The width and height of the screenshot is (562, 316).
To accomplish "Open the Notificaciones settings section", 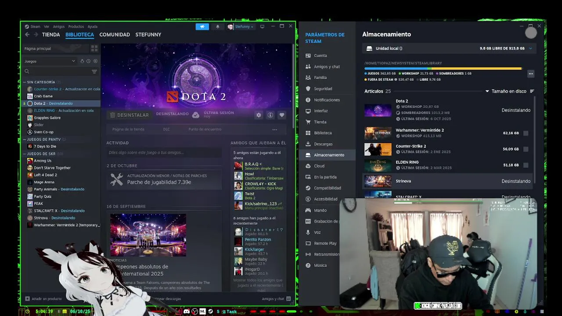I will coord(327,100).
